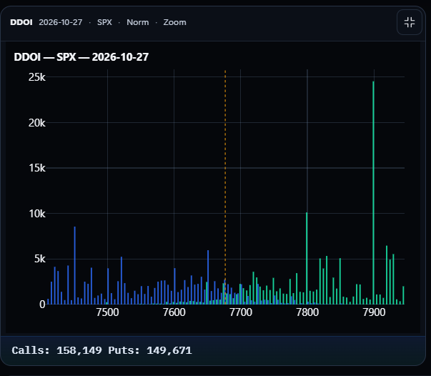Click the 2026-10-27 date in header
The height and width of the screenshot is (376, 431).
(x=61, y=22)
